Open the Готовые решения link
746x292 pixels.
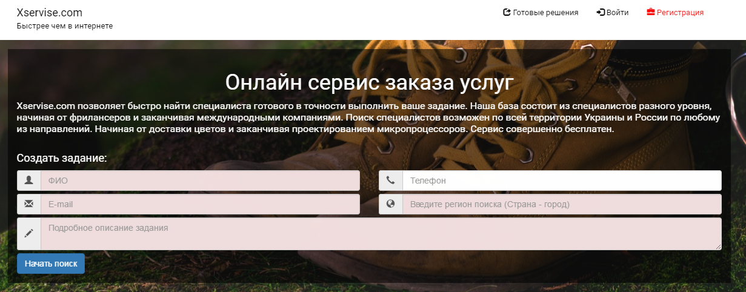(541, 12)
